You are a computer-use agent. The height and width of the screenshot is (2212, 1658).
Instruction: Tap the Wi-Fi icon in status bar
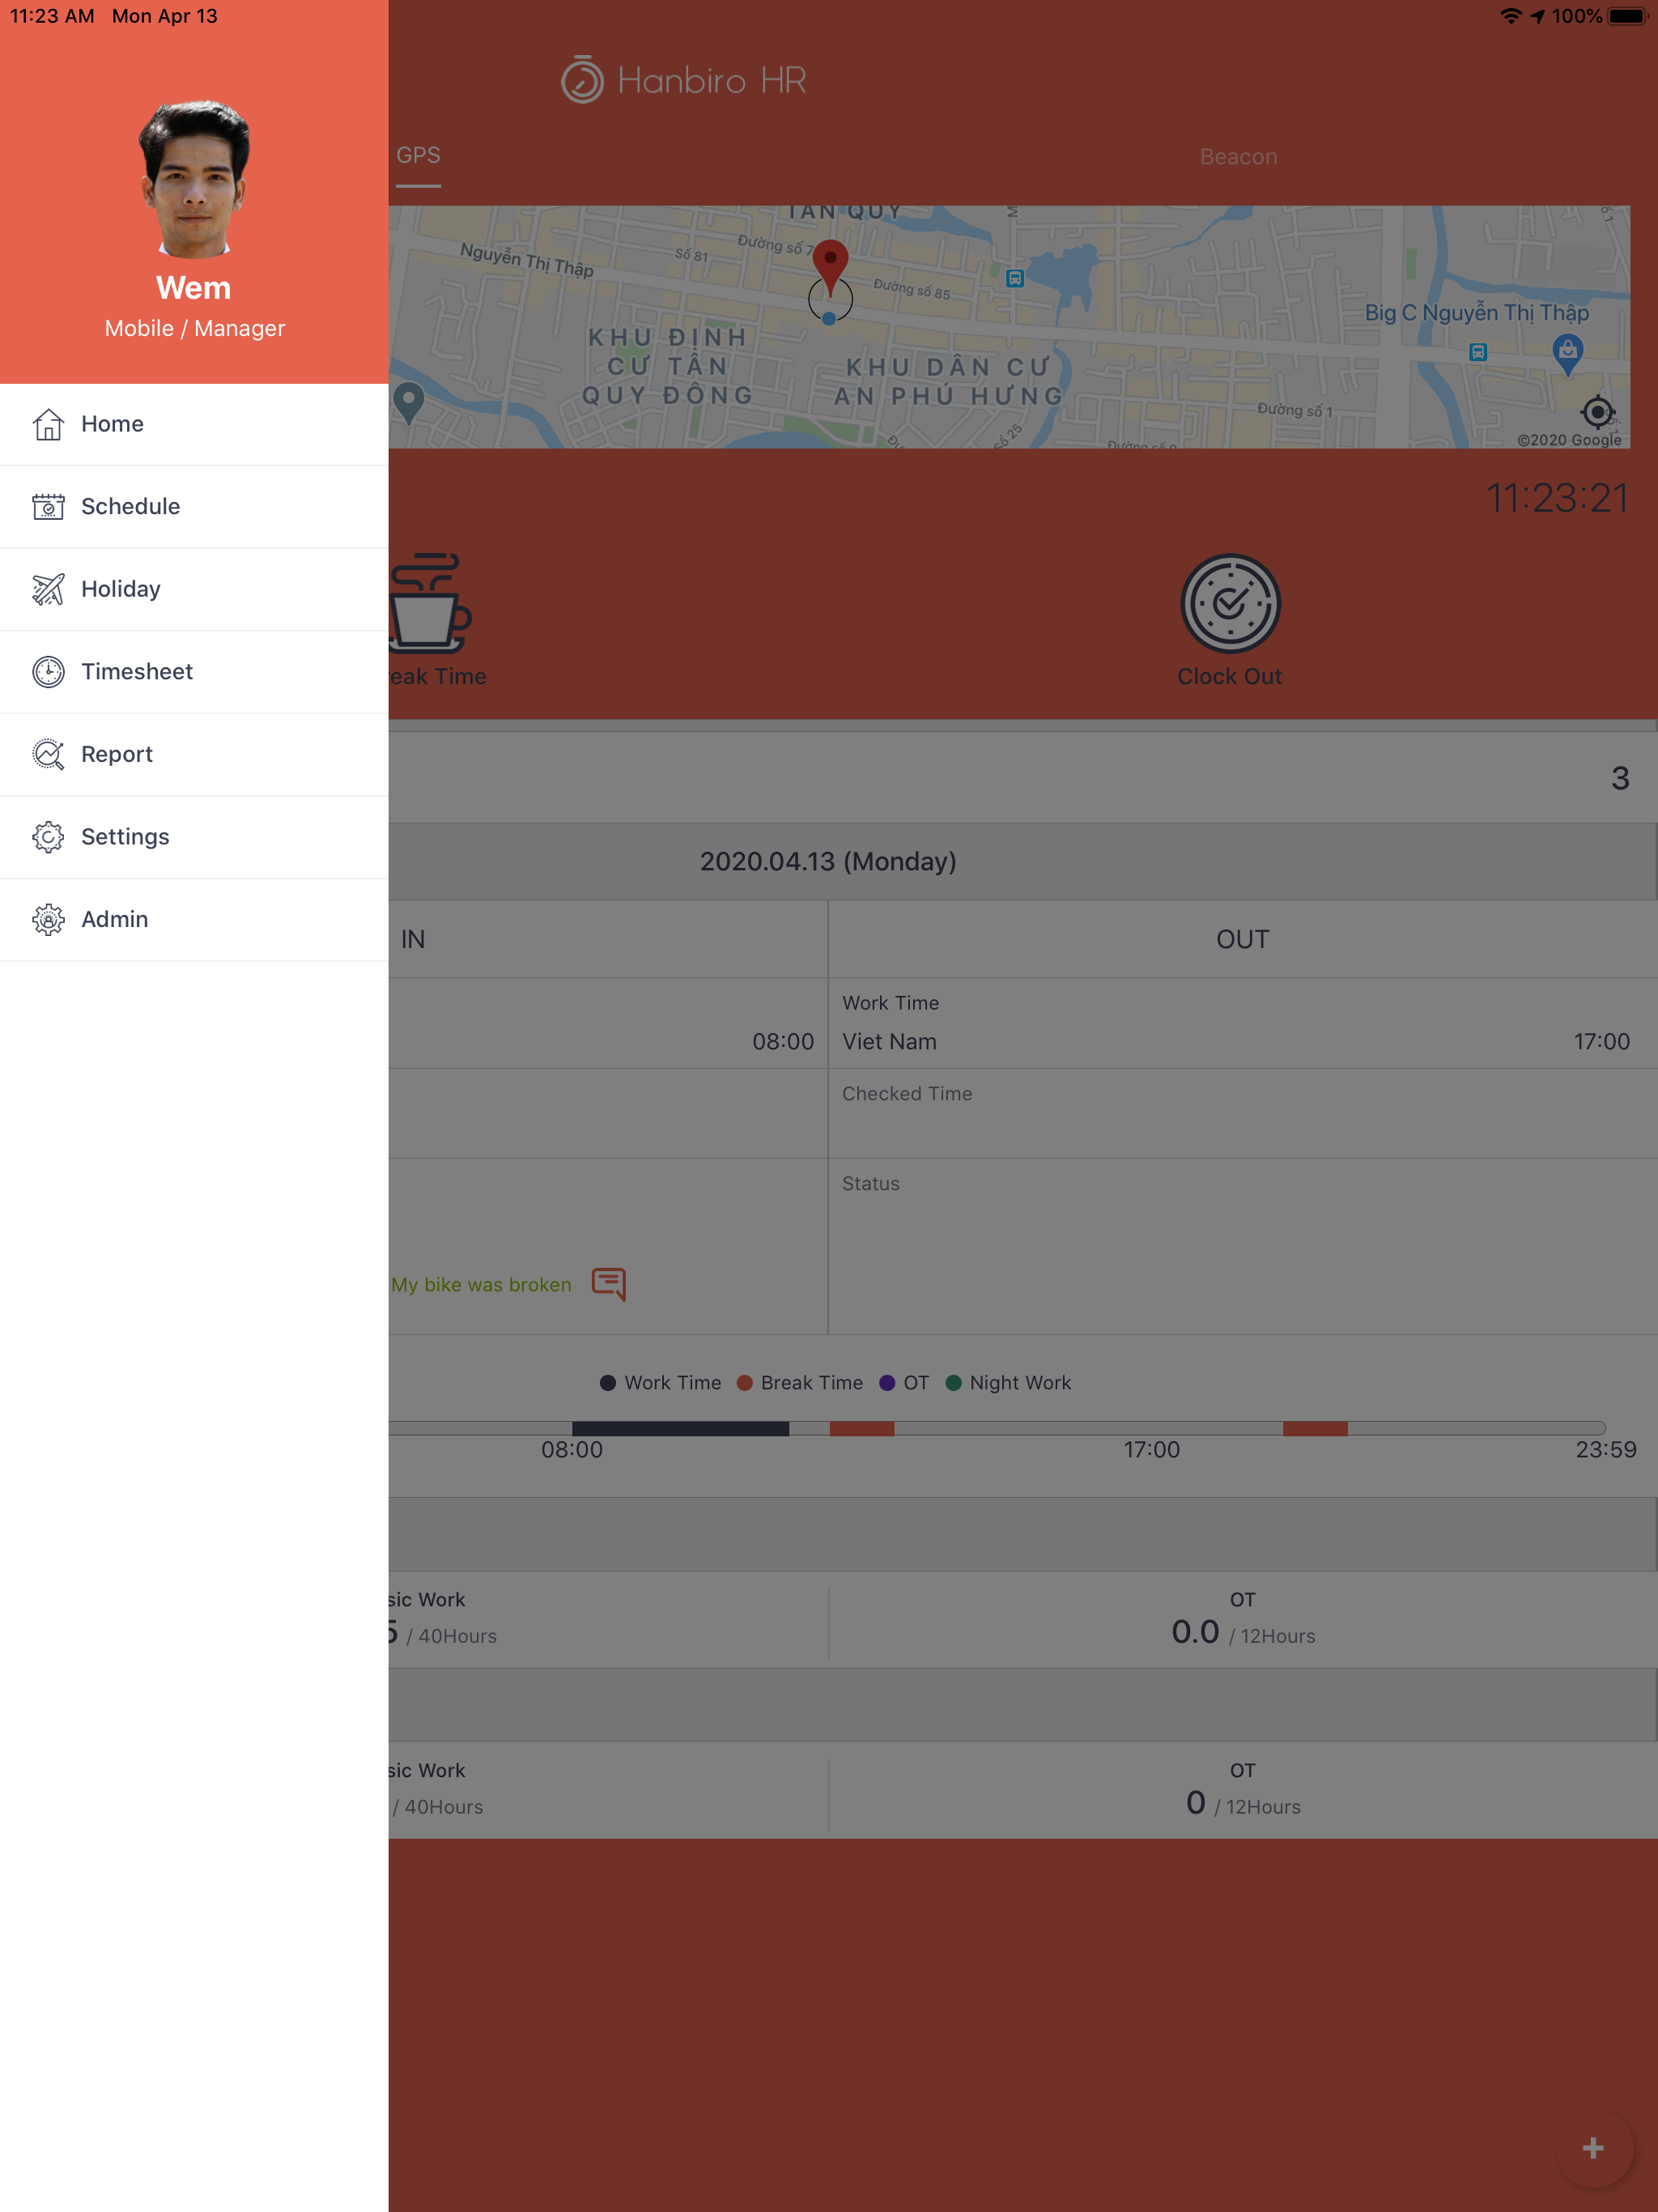[1511, 16]
